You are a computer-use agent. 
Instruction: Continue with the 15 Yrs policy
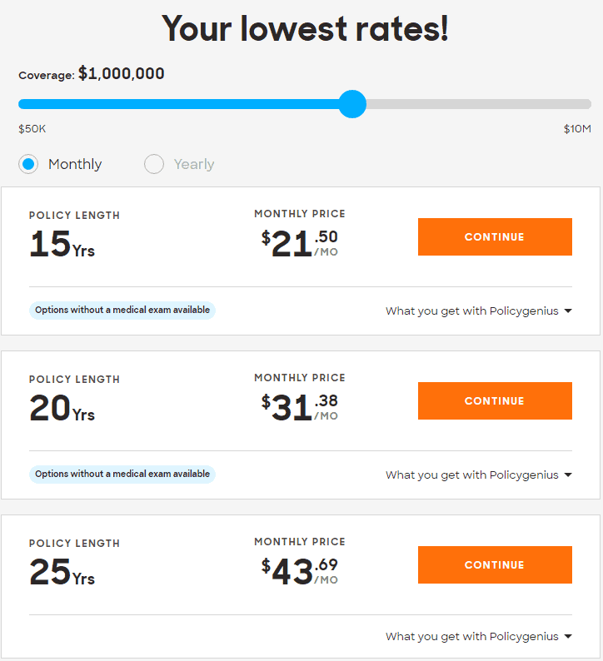point(495,237)
